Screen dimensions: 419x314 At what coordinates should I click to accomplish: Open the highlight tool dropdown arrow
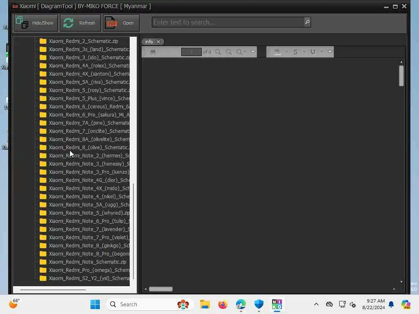coord(286,52)
